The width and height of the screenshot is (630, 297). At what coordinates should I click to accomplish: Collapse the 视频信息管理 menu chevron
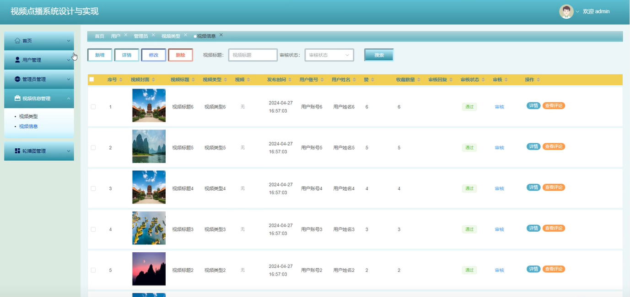tap(69, 99)
